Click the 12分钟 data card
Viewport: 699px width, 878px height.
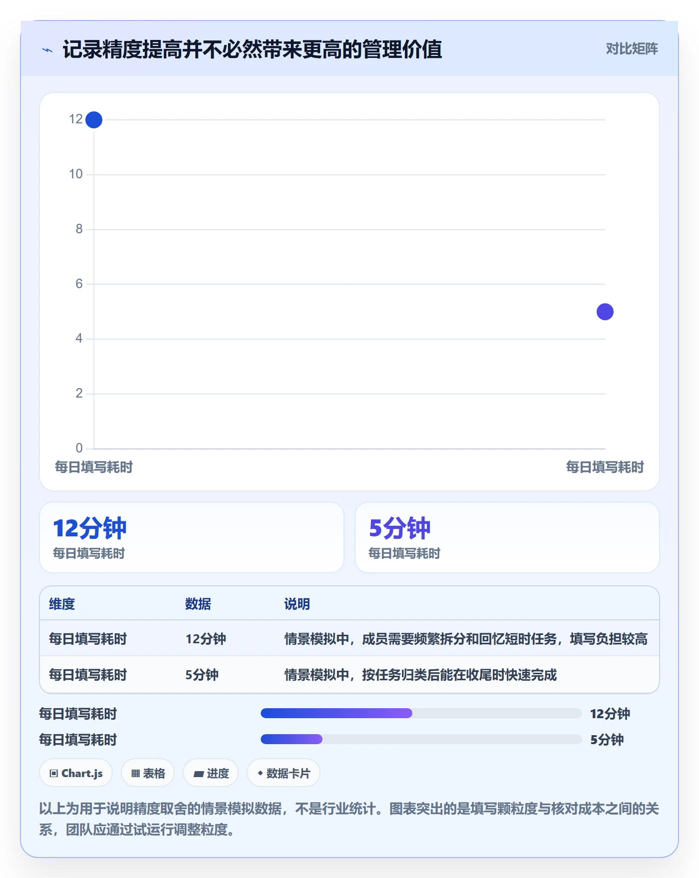(192, 537)
